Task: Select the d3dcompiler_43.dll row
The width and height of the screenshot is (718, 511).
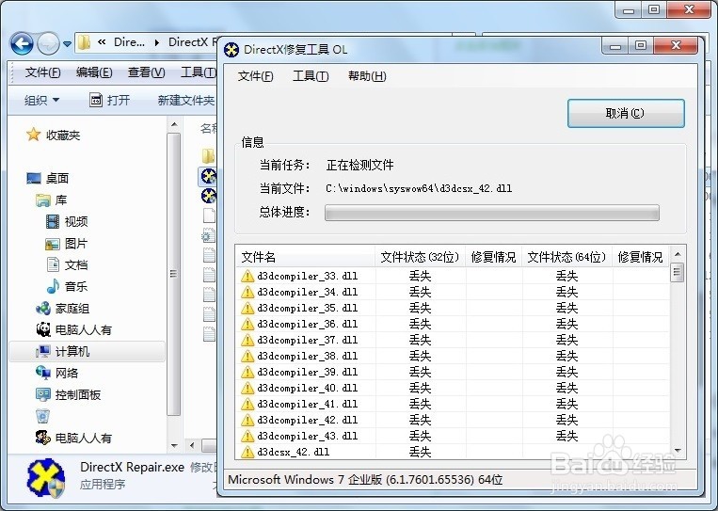Action: click(453, 436)
